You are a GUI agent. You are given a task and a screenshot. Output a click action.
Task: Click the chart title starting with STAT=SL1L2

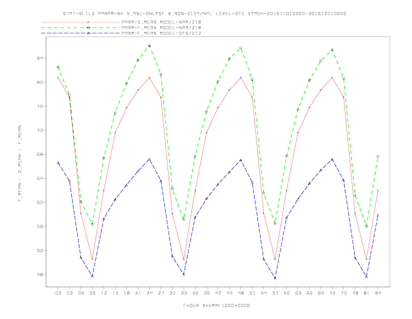click(x=204, y=14)
